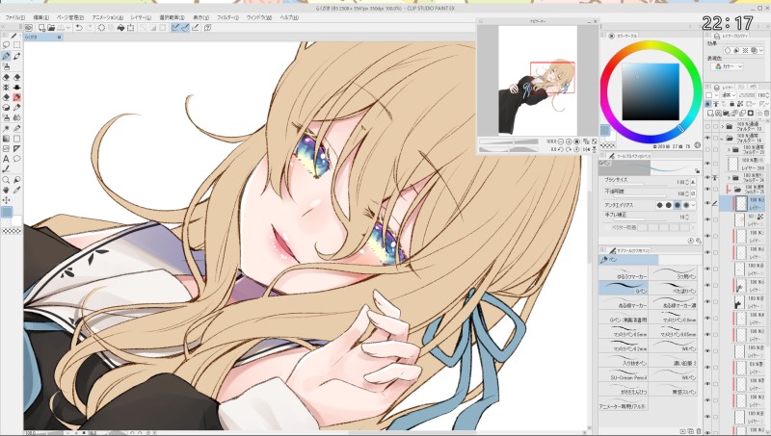Select the Gペン sub tool
This screenshot has height=436, width=771.
pos(624,288)
